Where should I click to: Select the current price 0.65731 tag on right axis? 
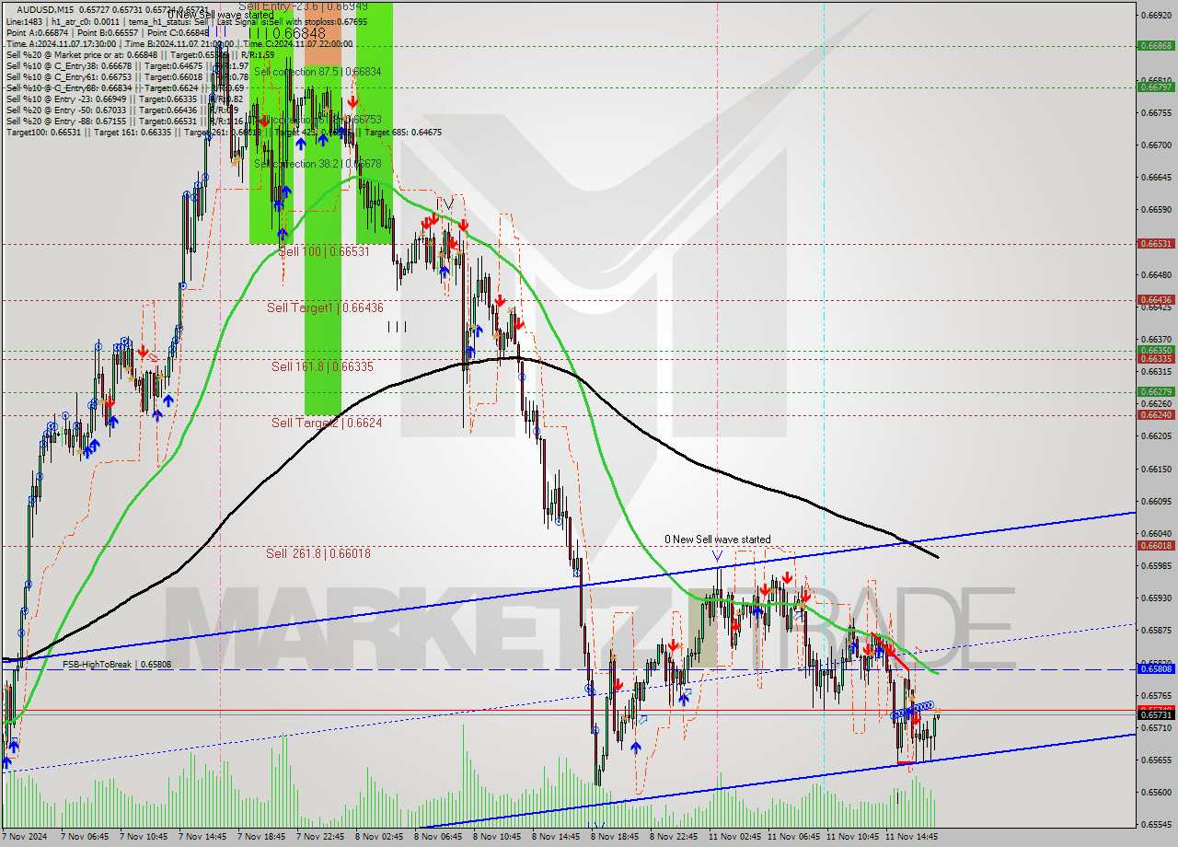coord(1154,714)
